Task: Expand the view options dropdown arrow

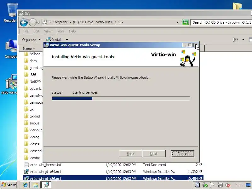Action: click(243, 40)
